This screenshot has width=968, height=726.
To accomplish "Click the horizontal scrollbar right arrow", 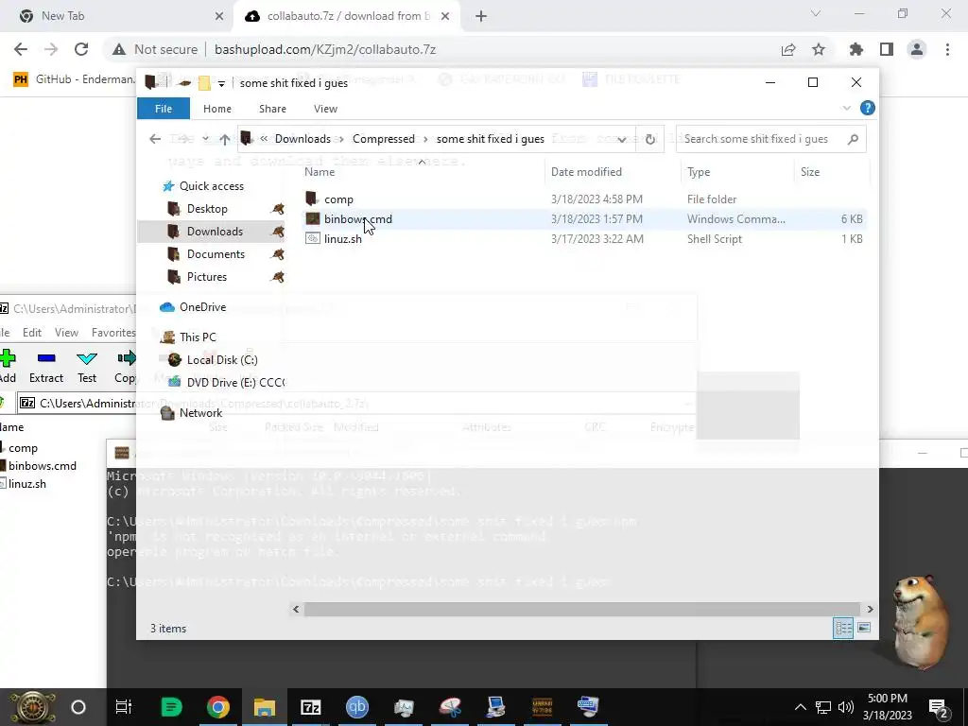I will [870, 610].
